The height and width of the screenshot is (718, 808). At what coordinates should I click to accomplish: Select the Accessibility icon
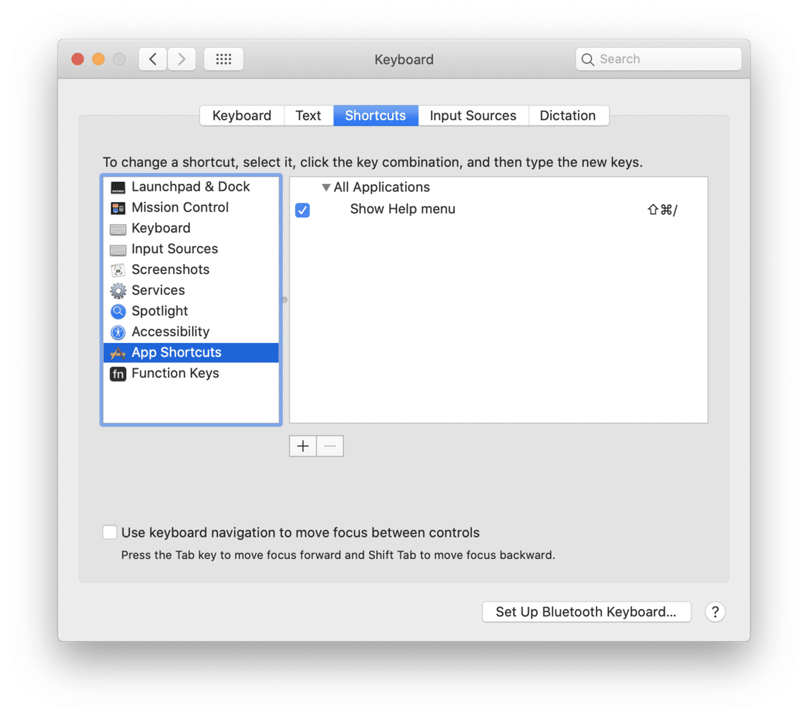[117, 331]
